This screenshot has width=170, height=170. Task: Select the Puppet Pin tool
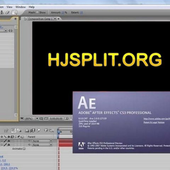[15, 12]
